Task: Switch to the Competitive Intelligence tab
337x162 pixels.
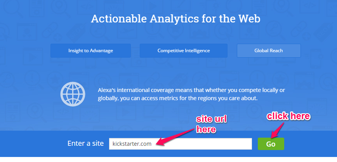Action: [x=184, y=51]
